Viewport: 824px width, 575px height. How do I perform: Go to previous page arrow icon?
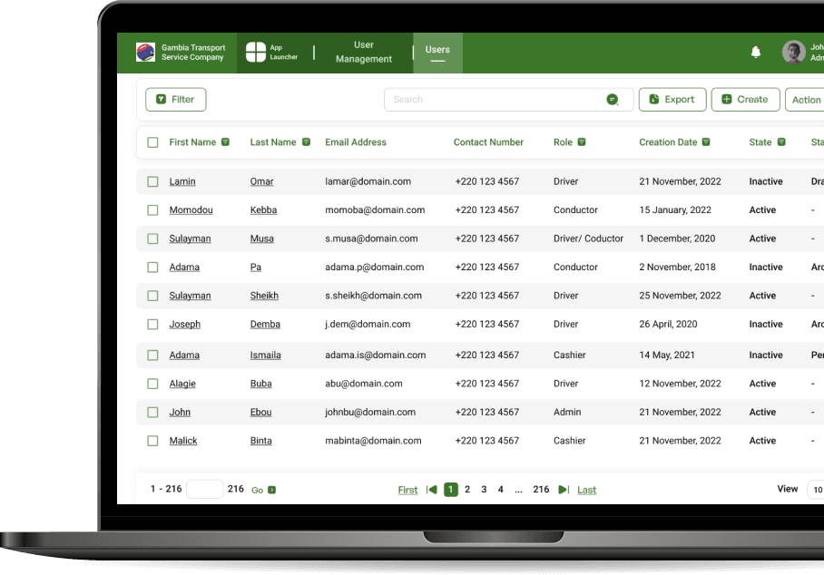[431, 490]
